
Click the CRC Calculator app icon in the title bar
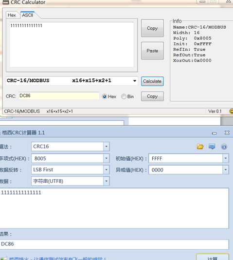pos(6,2)
